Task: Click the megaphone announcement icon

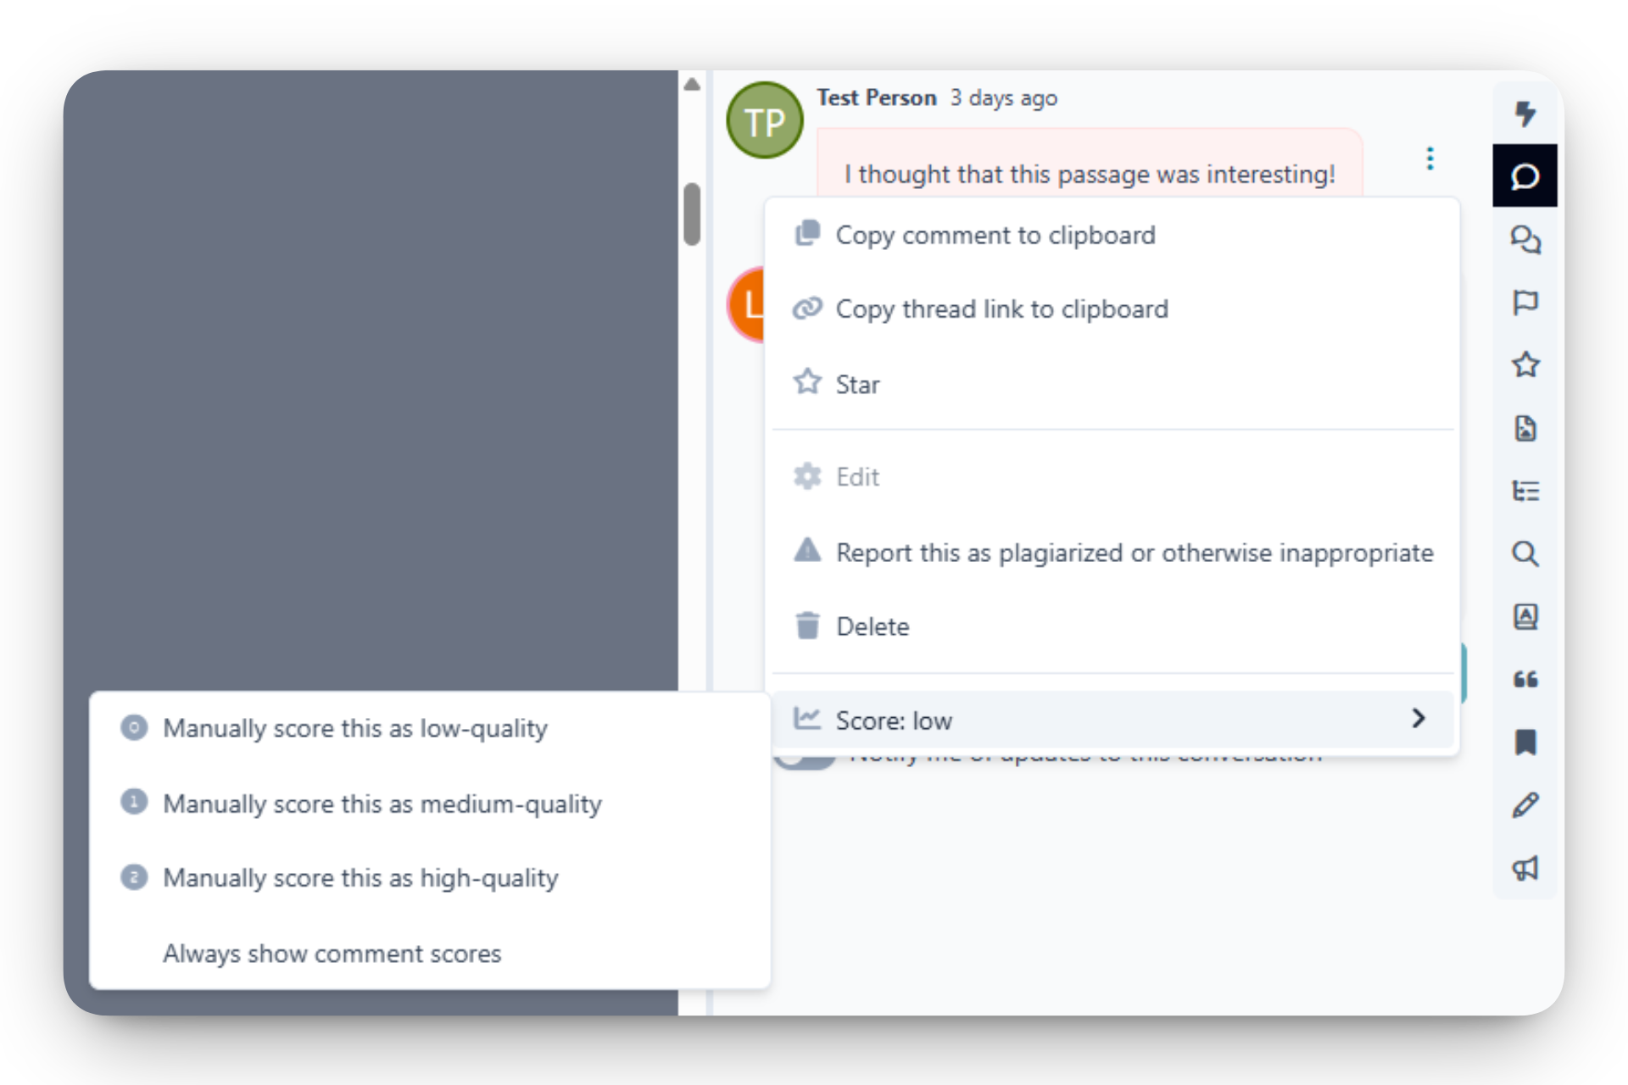Action: pyautogui.click(x=1525, y=868)
